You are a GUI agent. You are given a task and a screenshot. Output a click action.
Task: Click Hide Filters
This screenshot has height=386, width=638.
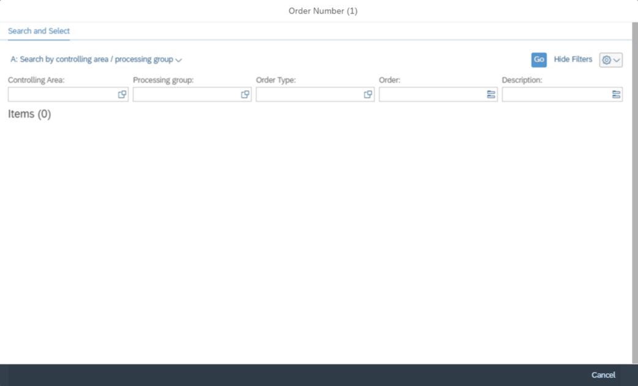[573, 59]
